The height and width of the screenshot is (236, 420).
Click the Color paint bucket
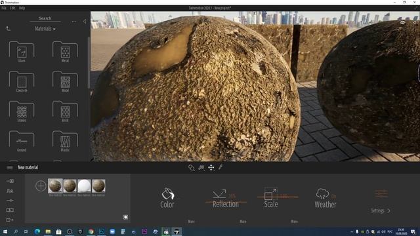168,194
